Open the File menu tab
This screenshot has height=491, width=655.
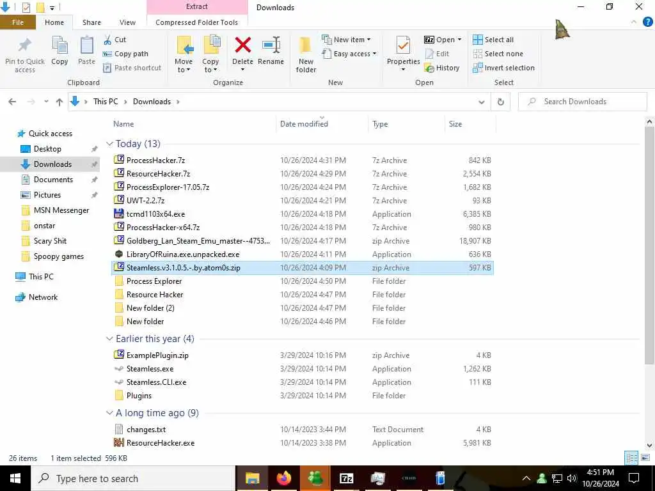click(17, 22)
